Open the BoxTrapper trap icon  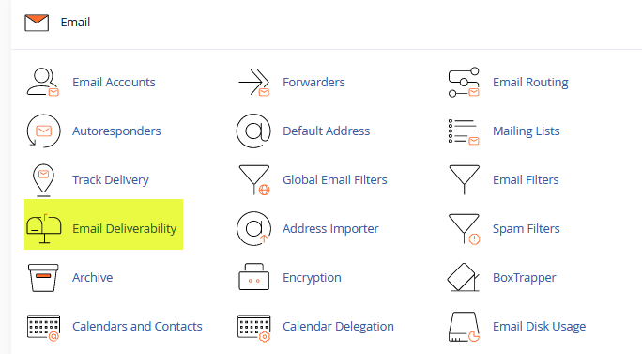pos(464,277)
